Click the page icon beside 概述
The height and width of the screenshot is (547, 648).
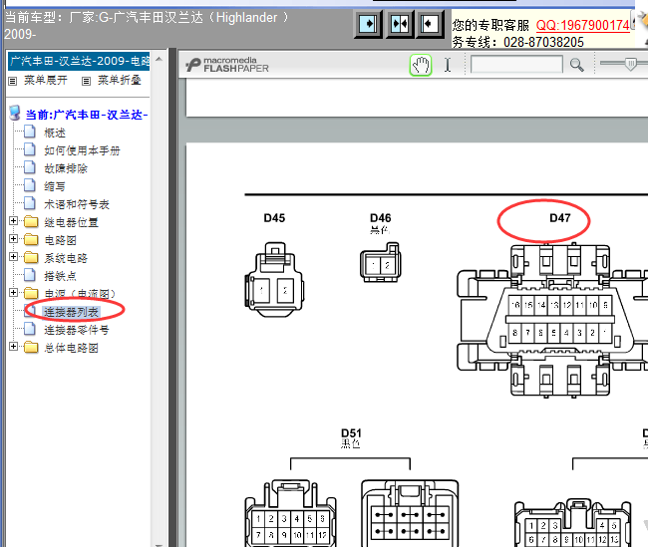(29, 132)
